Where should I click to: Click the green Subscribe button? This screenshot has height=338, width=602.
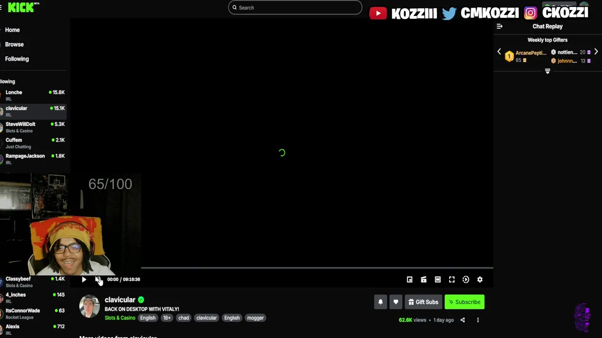pyautogui.click(x=465, y=302)
